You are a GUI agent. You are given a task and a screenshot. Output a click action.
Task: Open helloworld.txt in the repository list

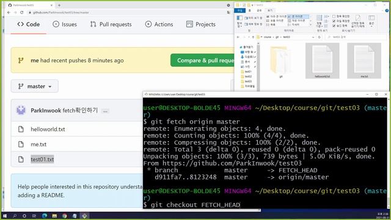48,129
